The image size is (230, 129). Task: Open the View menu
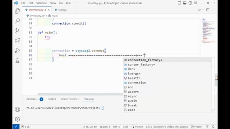[x=53, y=3]
